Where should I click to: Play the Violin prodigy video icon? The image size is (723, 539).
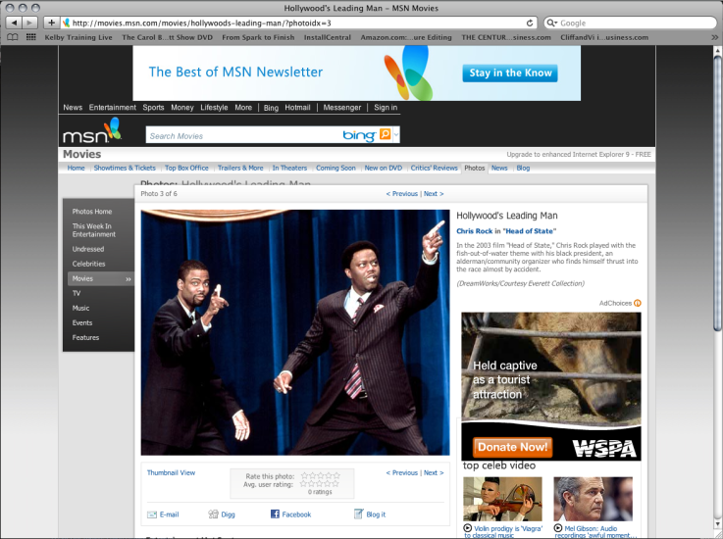[x=468, y=528]
